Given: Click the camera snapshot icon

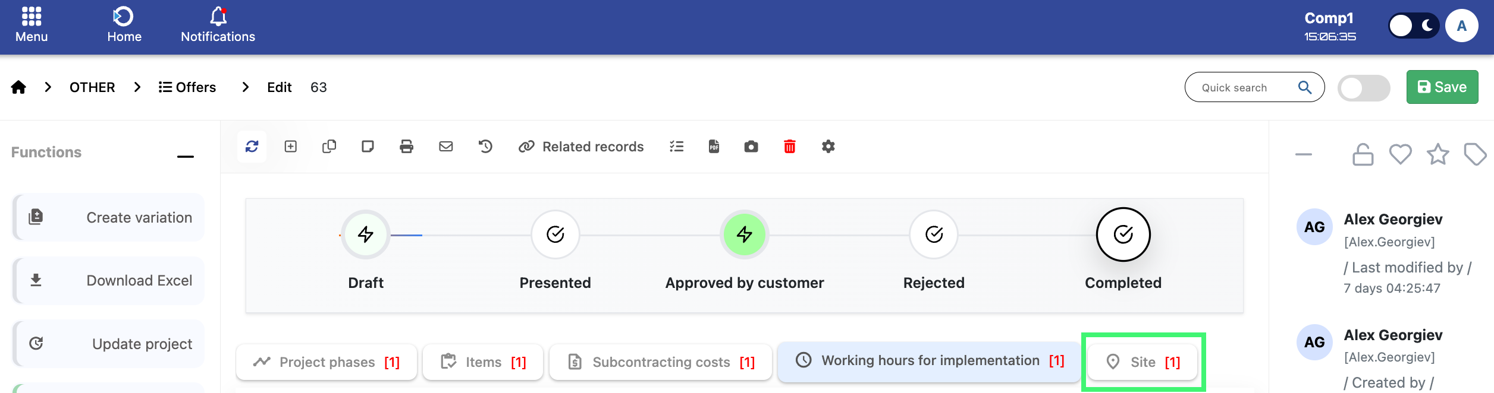Looking at the screenshot, I should (x=751, y=147).
